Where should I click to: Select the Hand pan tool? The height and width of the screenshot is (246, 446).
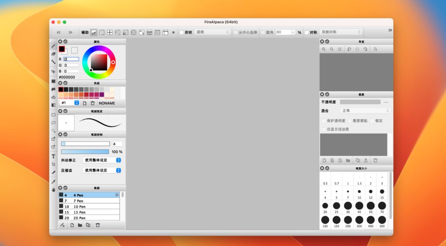tap(53, 189)
